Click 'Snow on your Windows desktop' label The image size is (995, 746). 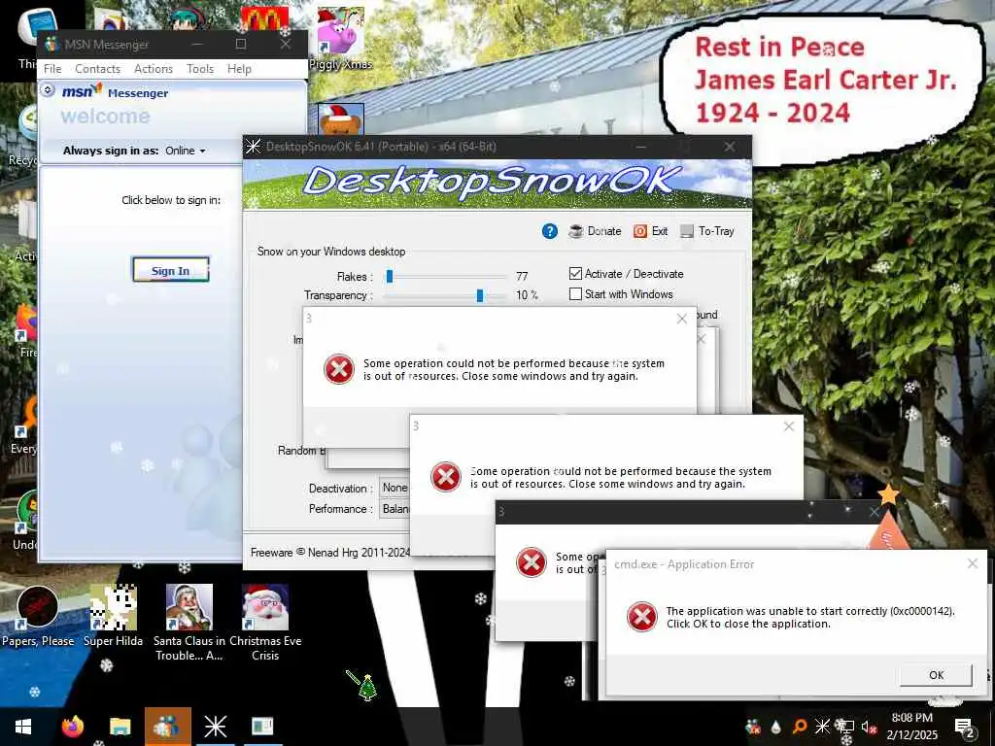tap(331, 252)
